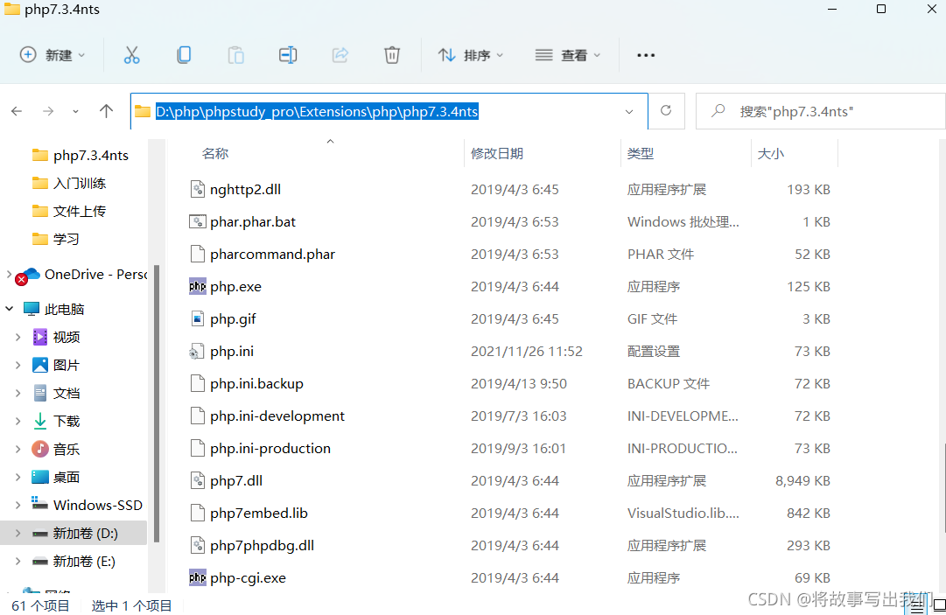
Task: Click the php.exe file icon
Action: tap(197, 286)
